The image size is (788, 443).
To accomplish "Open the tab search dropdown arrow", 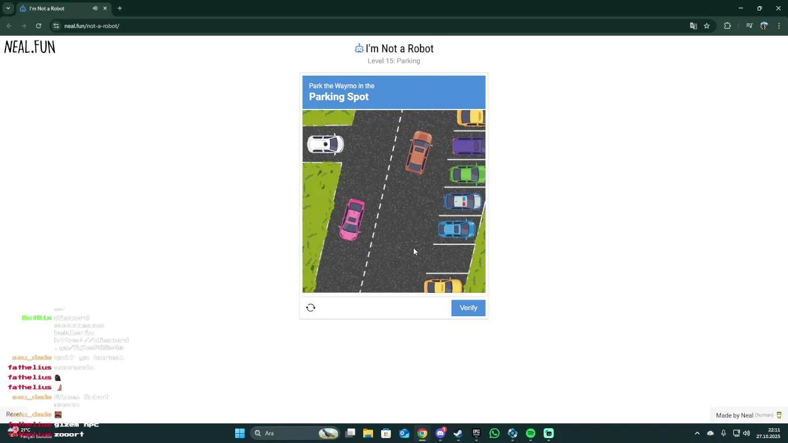I will point(8,9).
